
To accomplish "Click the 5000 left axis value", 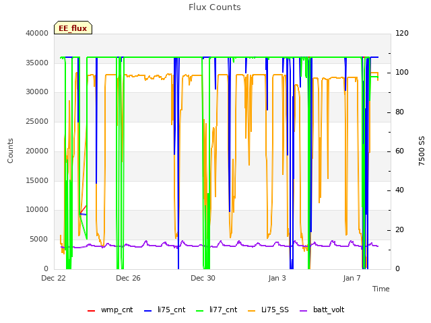I will [x=39, y=240].
